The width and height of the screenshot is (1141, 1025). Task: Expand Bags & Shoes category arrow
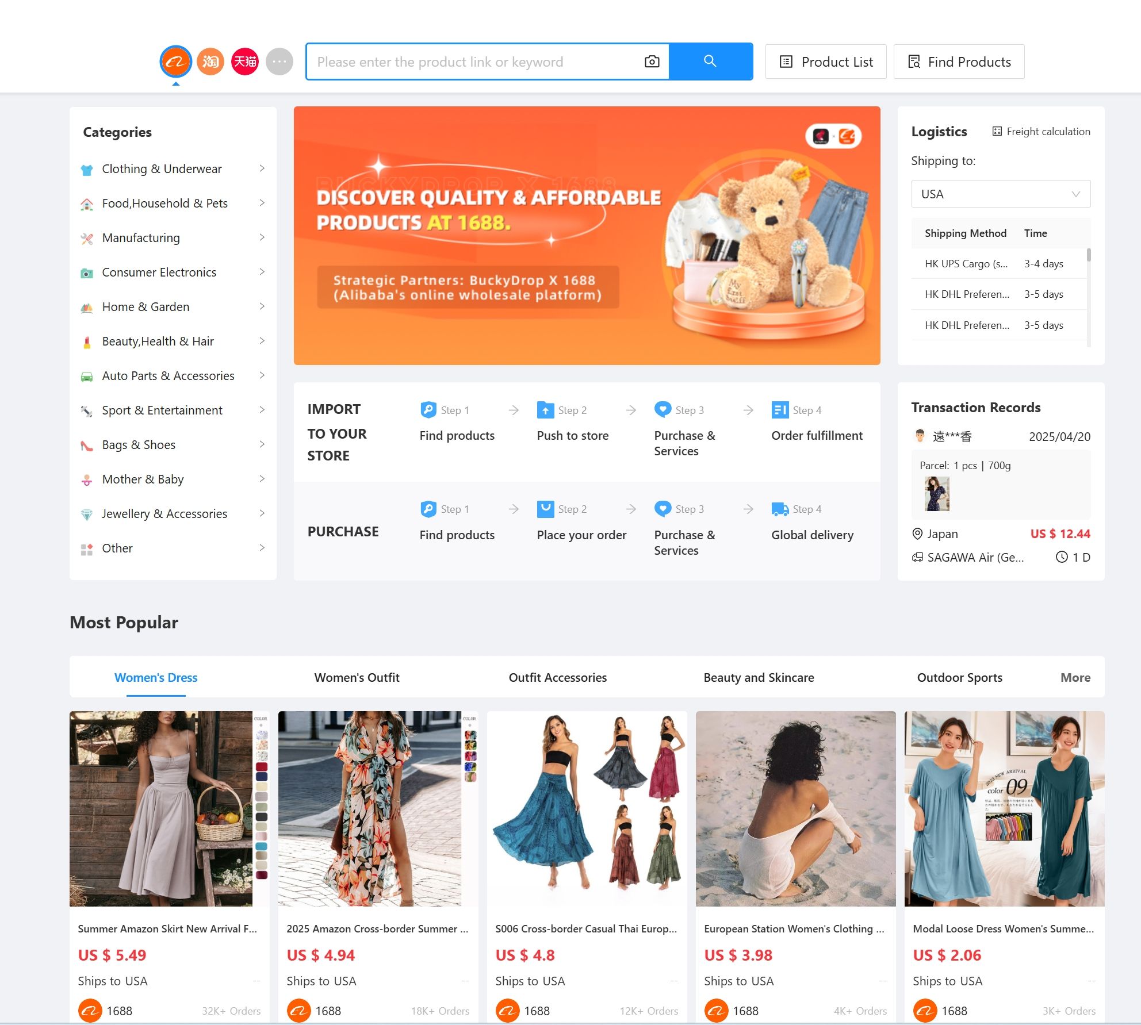(262, 444)
